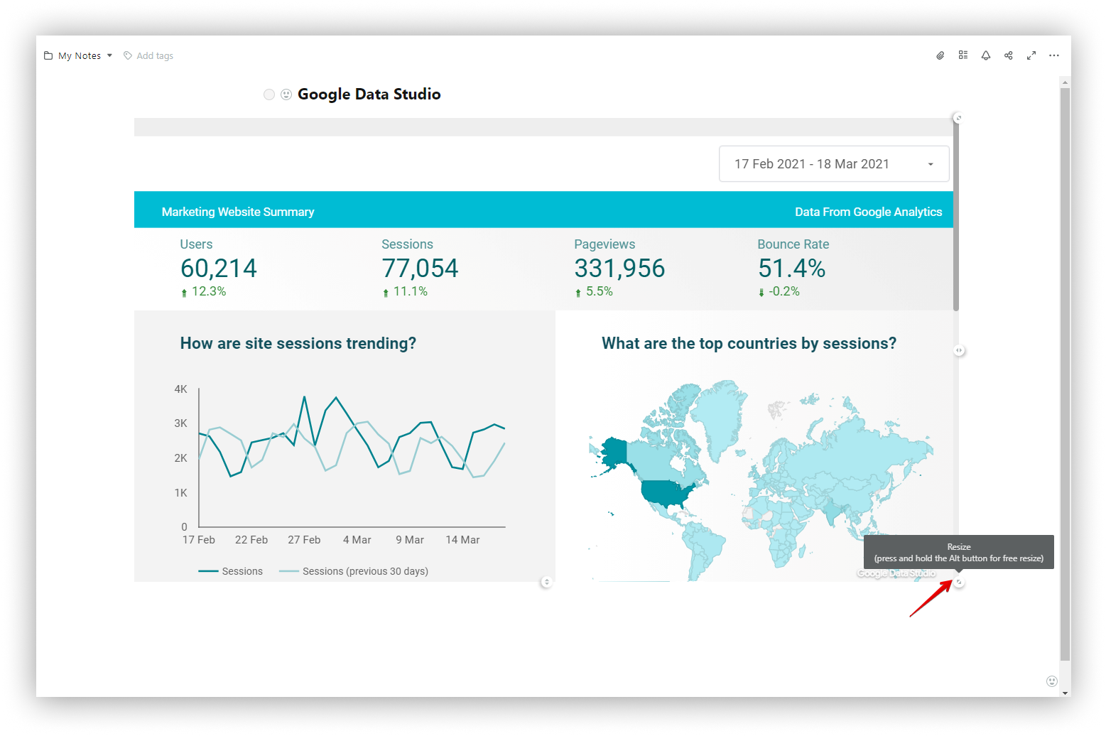Click the Pageviews scorecard label
This screenshot has height=736, width=1106.
pyautogui.click(x=604, y=244)
